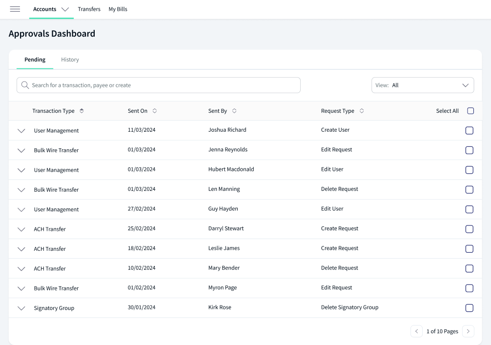The image size is (491, 345).
Task: Click the Select All label
Action: (x=447, y=111)
